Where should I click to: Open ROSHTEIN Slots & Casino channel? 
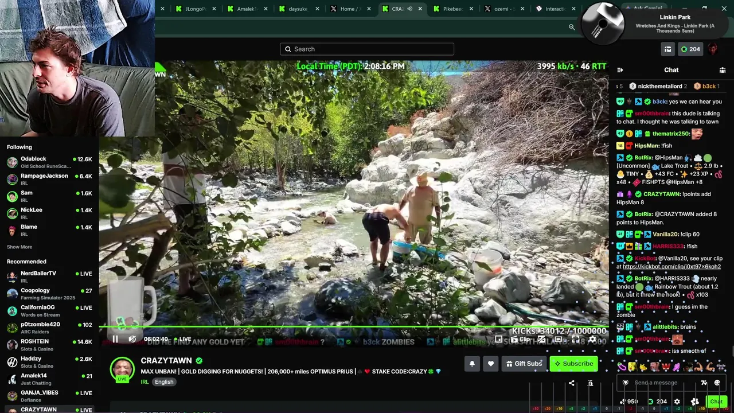[x=49, y=345]
